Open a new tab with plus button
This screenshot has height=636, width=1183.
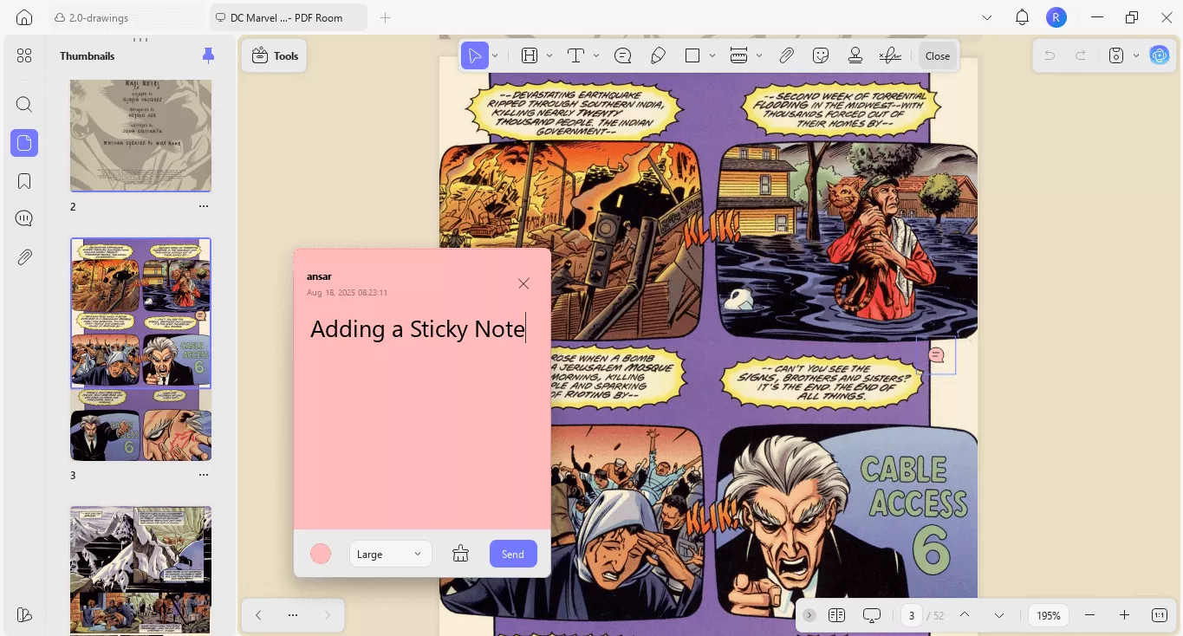click(386, 17)
